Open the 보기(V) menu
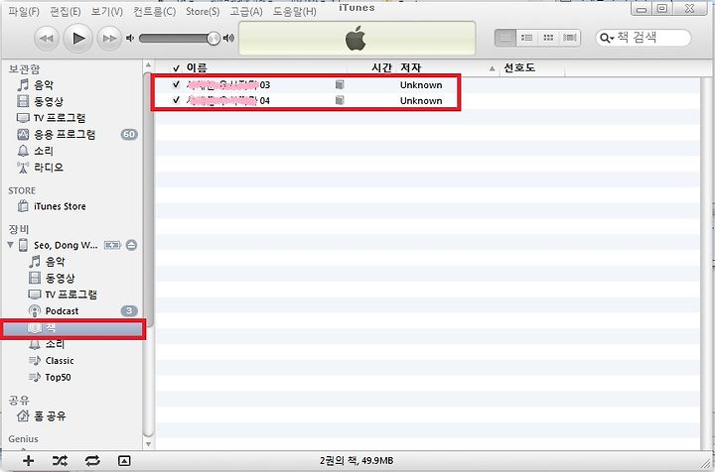This screenshot has width=715, height=472. click(106, 11)
